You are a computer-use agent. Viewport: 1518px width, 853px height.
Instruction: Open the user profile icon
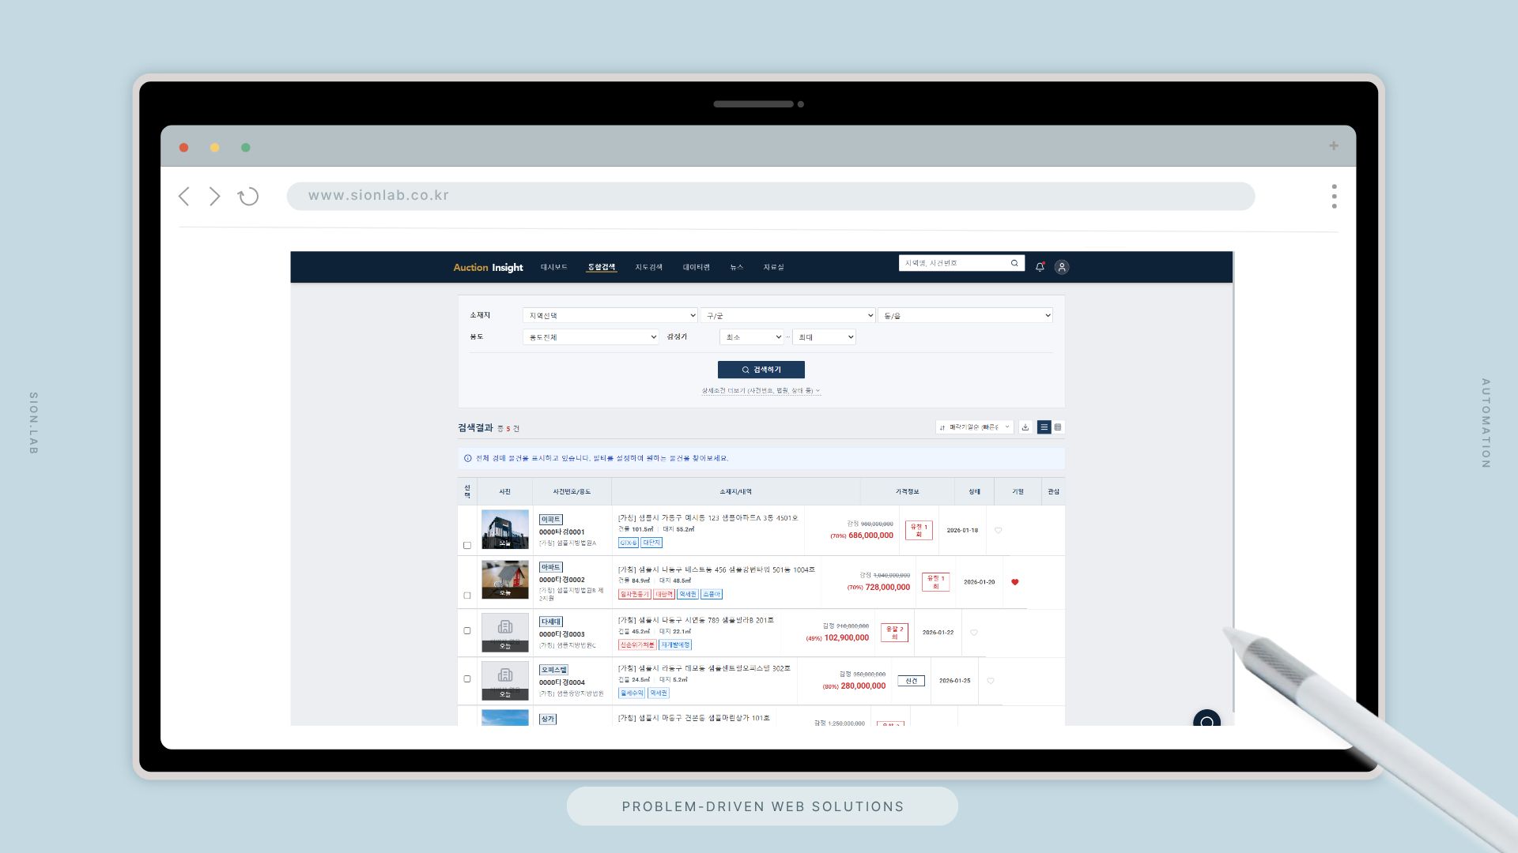click(x=1062, y=267)
